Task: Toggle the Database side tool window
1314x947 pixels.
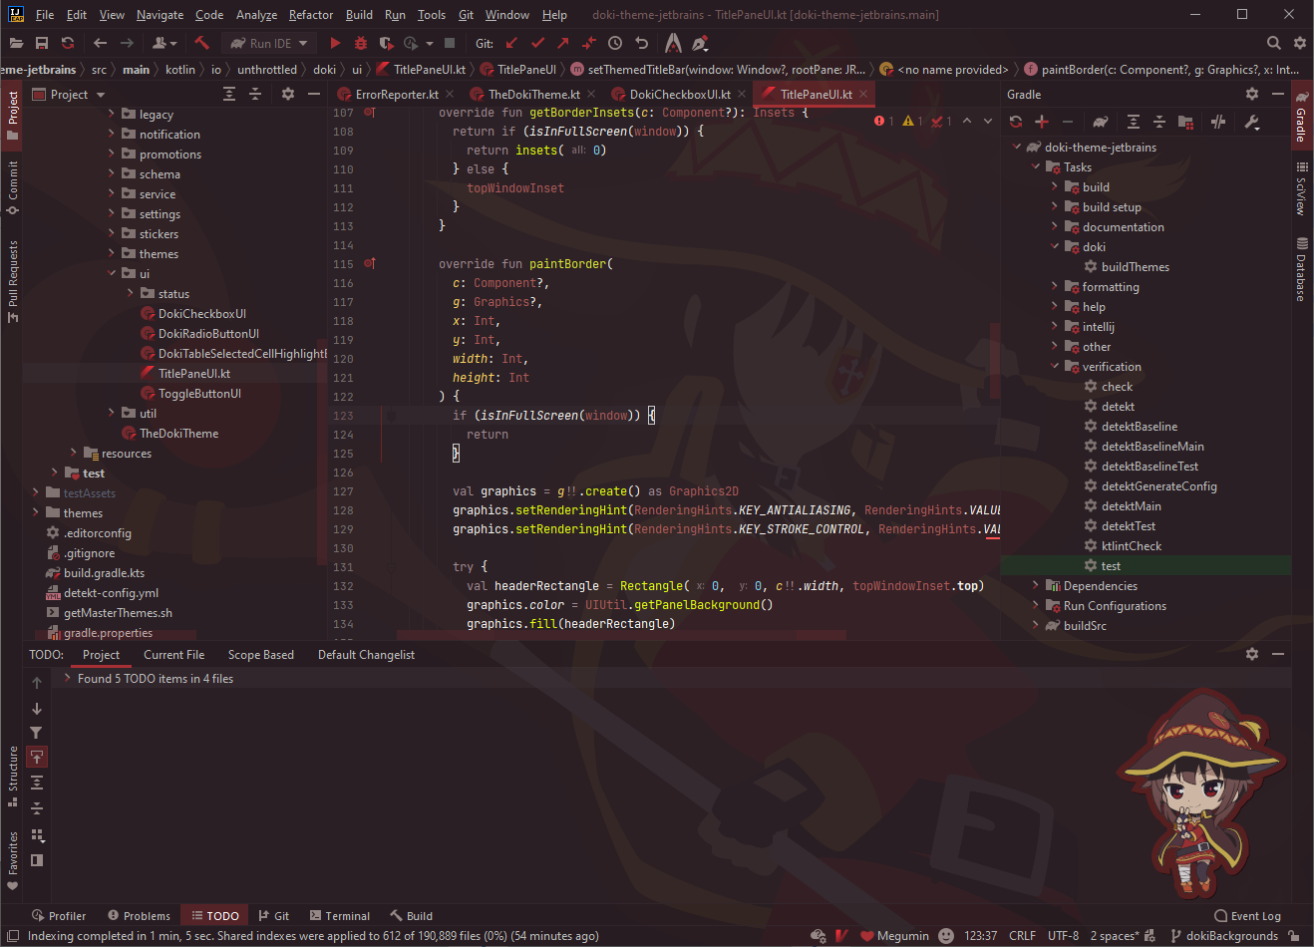Action: (x=1301, y=268)
